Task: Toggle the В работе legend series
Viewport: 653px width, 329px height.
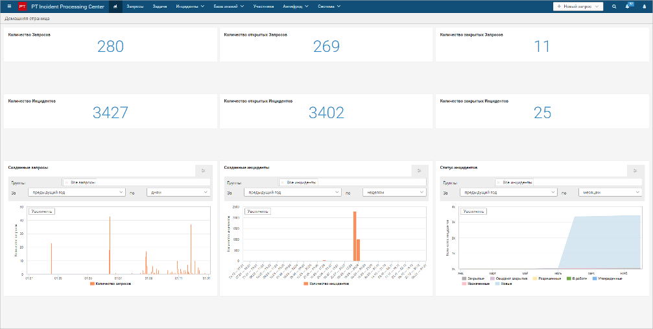Action: click(577, 278)
